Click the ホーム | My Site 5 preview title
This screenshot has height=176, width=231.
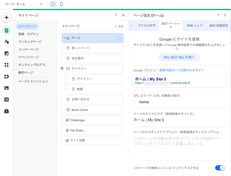pos(151,79)
